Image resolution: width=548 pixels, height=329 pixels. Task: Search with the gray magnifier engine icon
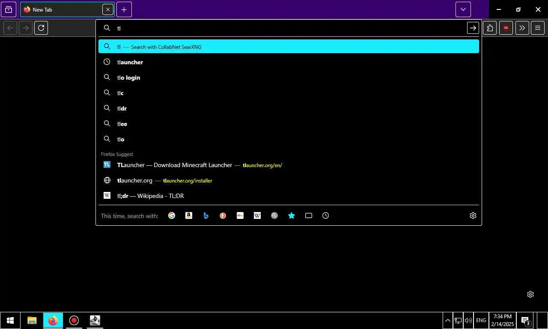[274, 215]
